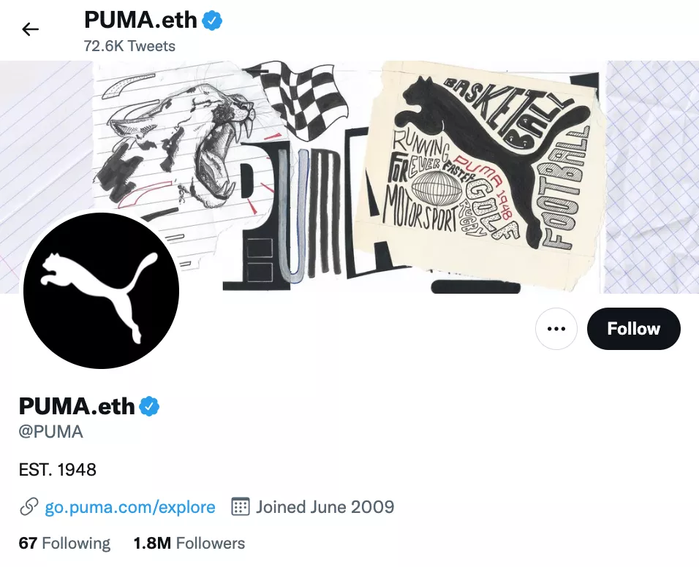Image resolution: width=699 pixels, height=567 pixels.
Task: Click the Joined June 2009 text
Action: click(x=325, y=507)
